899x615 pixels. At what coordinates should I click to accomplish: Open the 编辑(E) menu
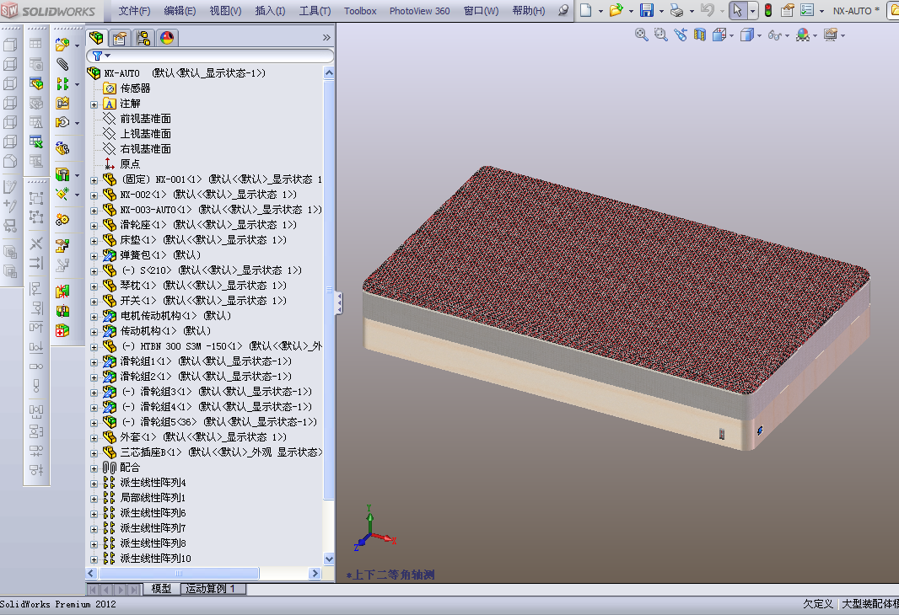tap(180, 10)
